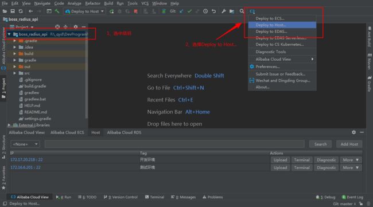Click the Add Host button

pyautogui.click(x=349, y=144)
